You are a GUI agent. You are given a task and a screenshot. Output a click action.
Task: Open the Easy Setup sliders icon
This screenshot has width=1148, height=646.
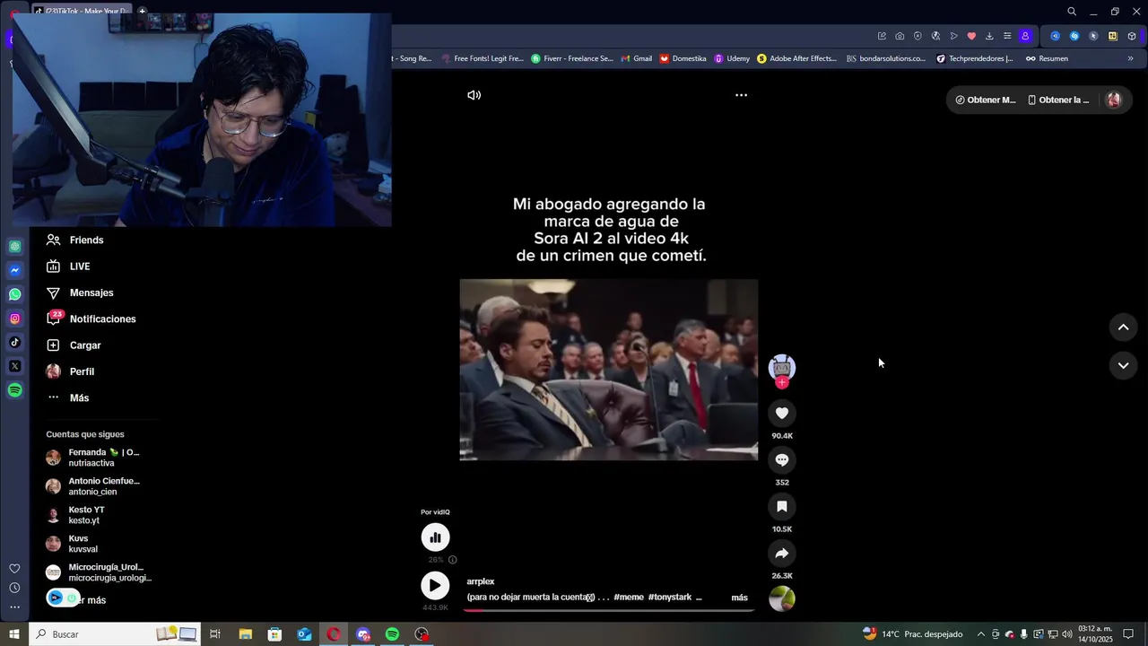click(x=1007, y=36)
